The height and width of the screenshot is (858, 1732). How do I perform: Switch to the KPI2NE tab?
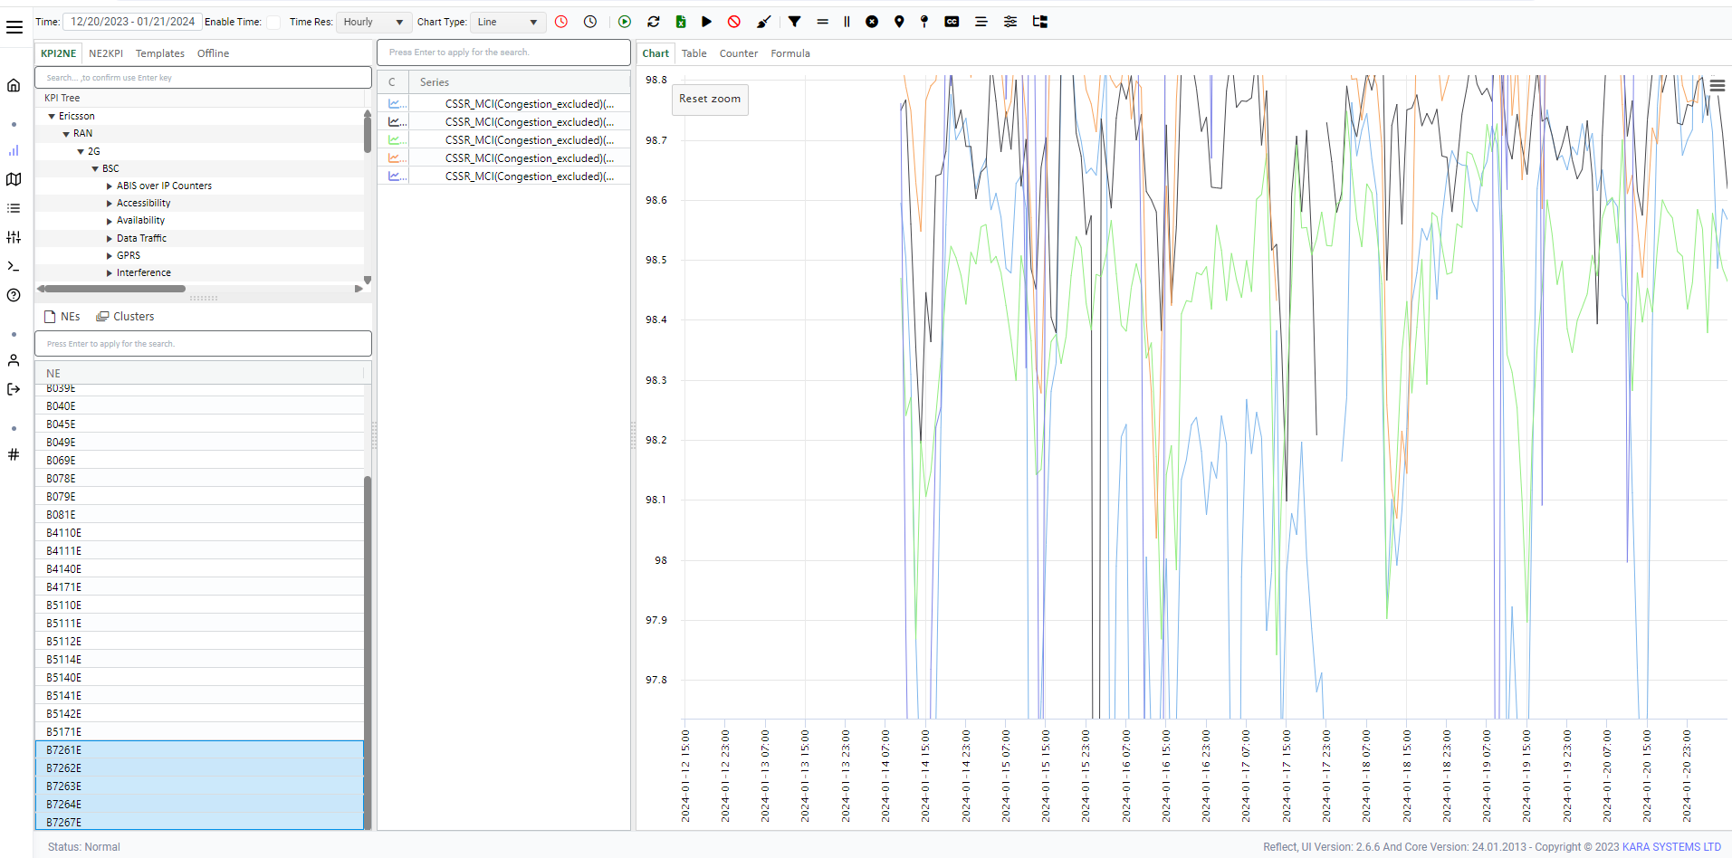pos(58,53)
